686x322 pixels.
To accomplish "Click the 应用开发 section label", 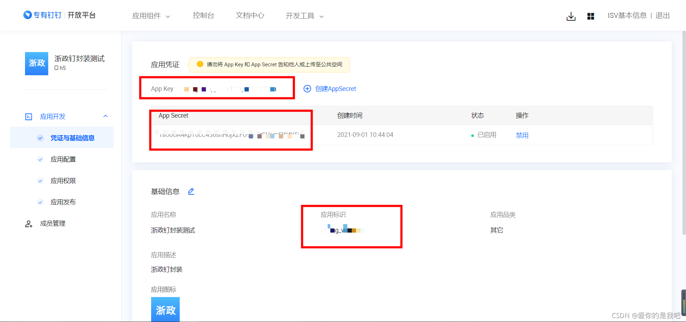I will tap(53, 117).
